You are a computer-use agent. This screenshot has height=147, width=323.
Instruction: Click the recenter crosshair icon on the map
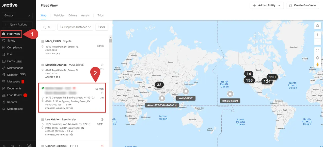point(317,58)
